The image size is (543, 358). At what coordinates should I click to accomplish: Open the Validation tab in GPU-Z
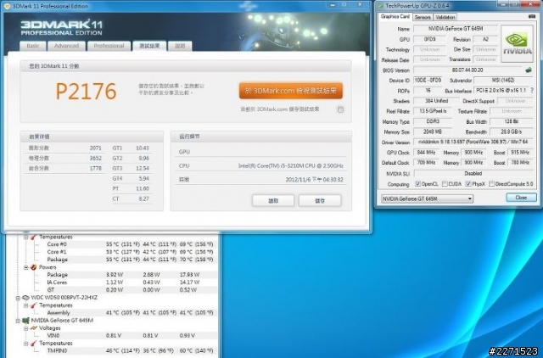click(445, 17)
